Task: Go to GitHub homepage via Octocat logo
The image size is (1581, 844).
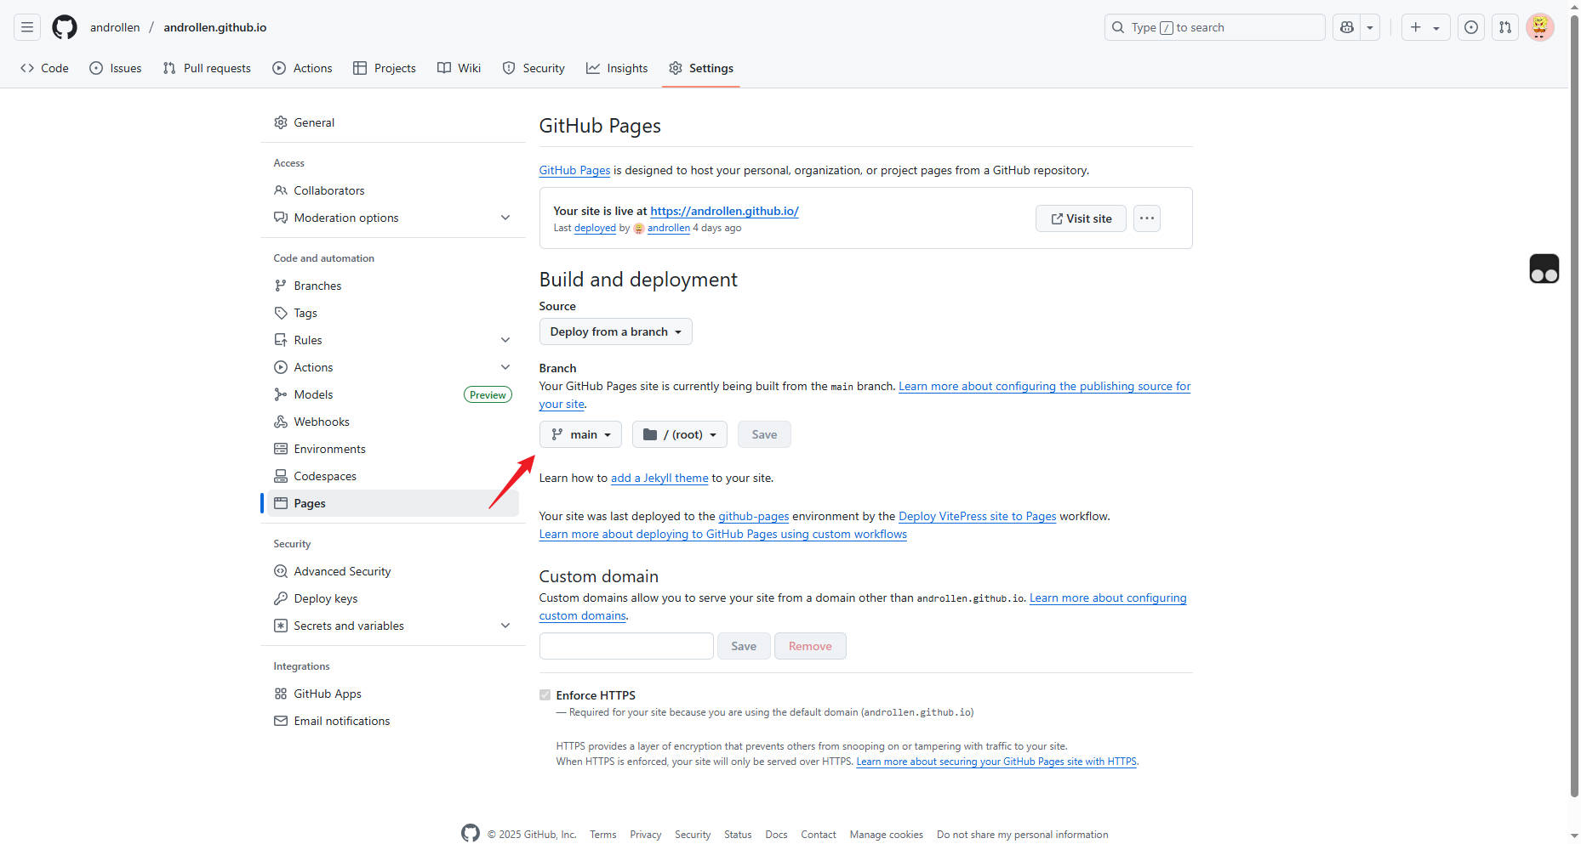Action: coord(65,27)
